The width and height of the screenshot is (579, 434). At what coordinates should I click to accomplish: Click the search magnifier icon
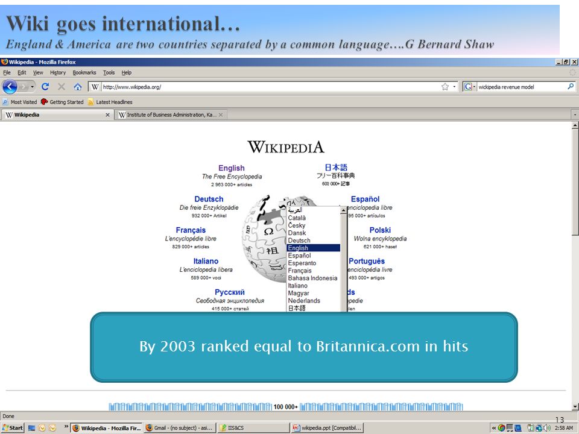pyautogui.click(x=571, y=86)
